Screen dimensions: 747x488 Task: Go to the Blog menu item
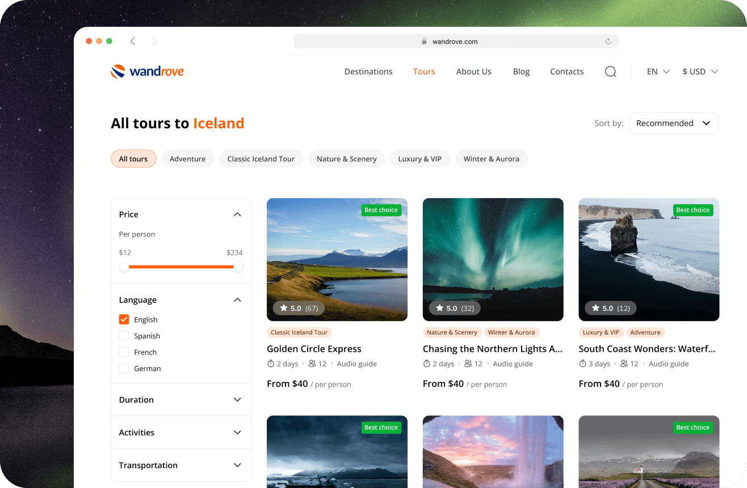click(521, 71)
